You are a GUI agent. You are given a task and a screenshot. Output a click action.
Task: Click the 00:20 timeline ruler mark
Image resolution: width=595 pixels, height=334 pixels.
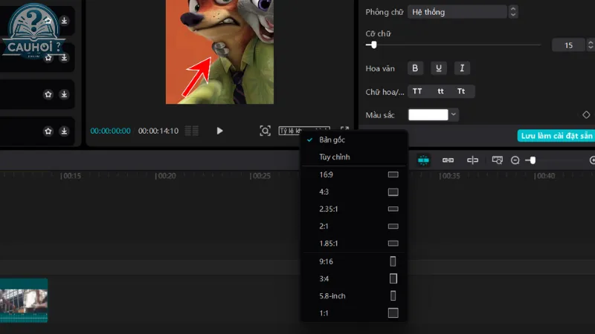(165, 176)
